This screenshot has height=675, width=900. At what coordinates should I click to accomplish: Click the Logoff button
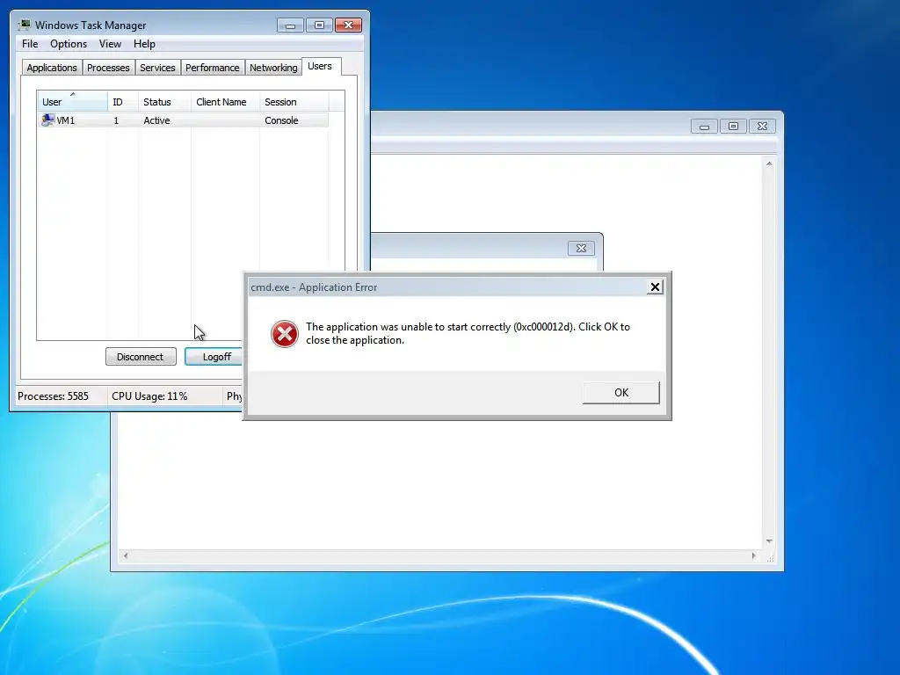tap(214, 357)
